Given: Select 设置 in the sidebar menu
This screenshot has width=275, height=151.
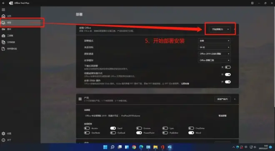Looking at the screenshot, I should tap(9, 133).
